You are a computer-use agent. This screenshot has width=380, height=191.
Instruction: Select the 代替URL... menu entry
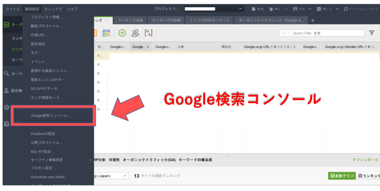(39, 35)
